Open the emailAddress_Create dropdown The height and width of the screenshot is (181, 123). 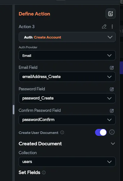tap(67, 77)
